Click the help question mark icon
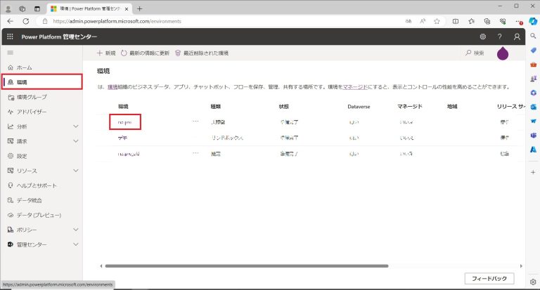Screen dimensions: 540x290 click(x=499, y=37)
